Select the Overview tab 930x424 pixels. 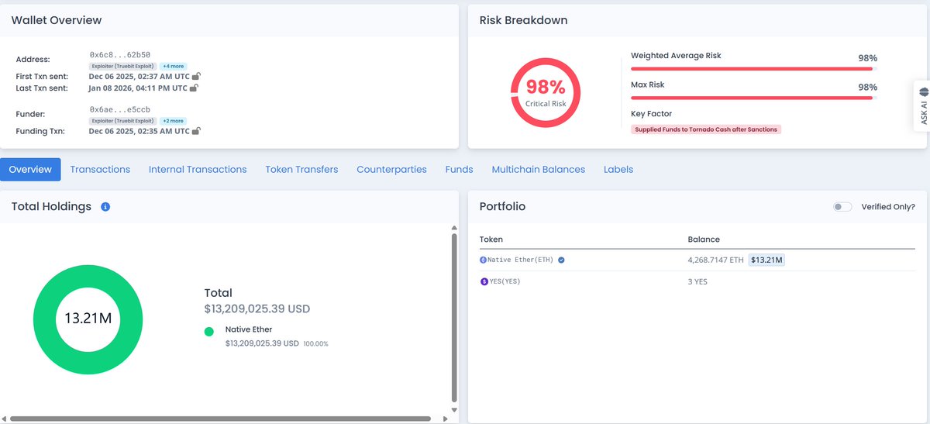click(30, 169)
